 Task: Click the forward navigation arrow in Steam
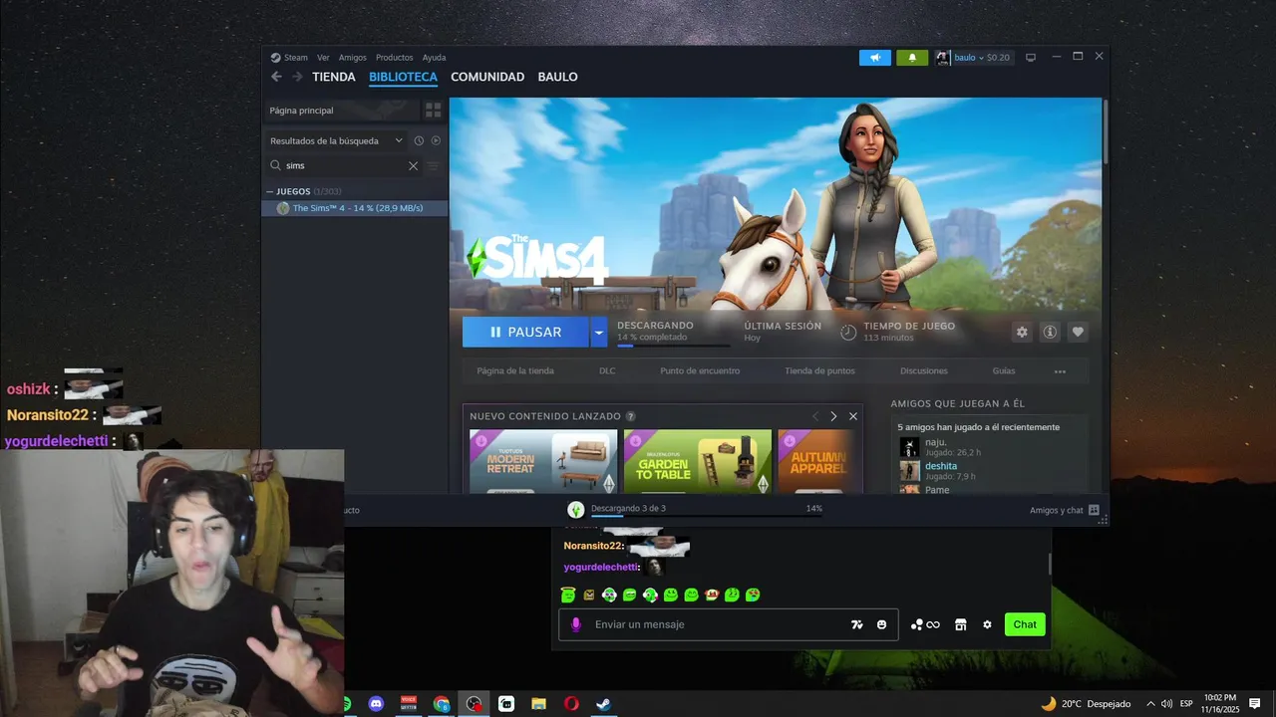[x=297, y=77]
